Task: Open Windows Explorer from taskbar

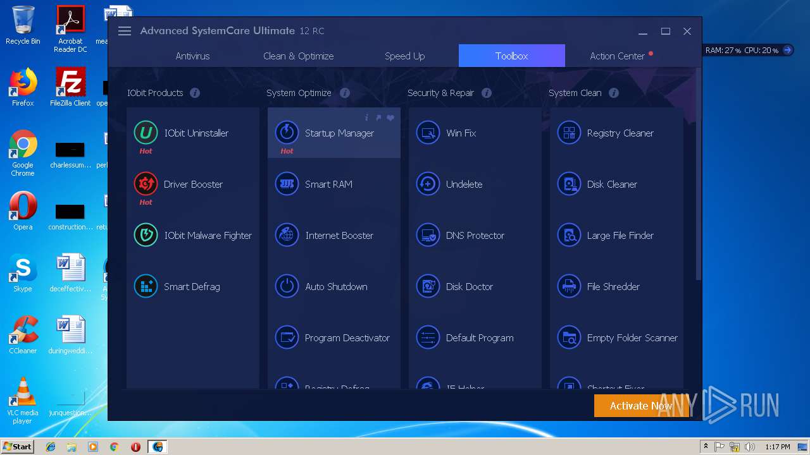Action: (72, 447)
